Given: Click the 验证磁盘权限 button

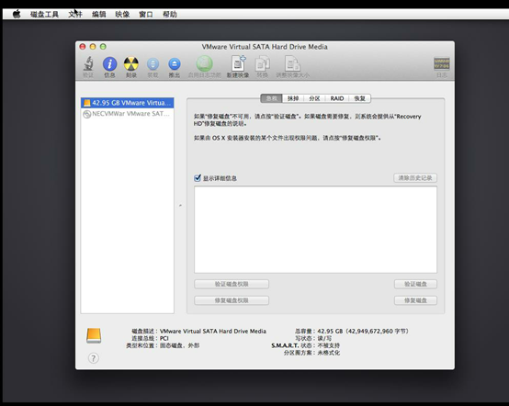Looking at the screenshot, I should click(x=232, y=284).
